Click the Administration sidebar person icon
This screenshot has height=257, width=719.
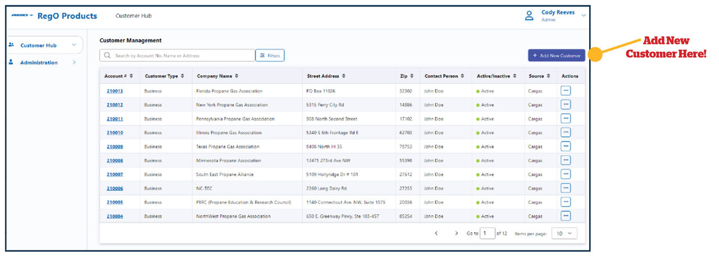coord(11,62)
